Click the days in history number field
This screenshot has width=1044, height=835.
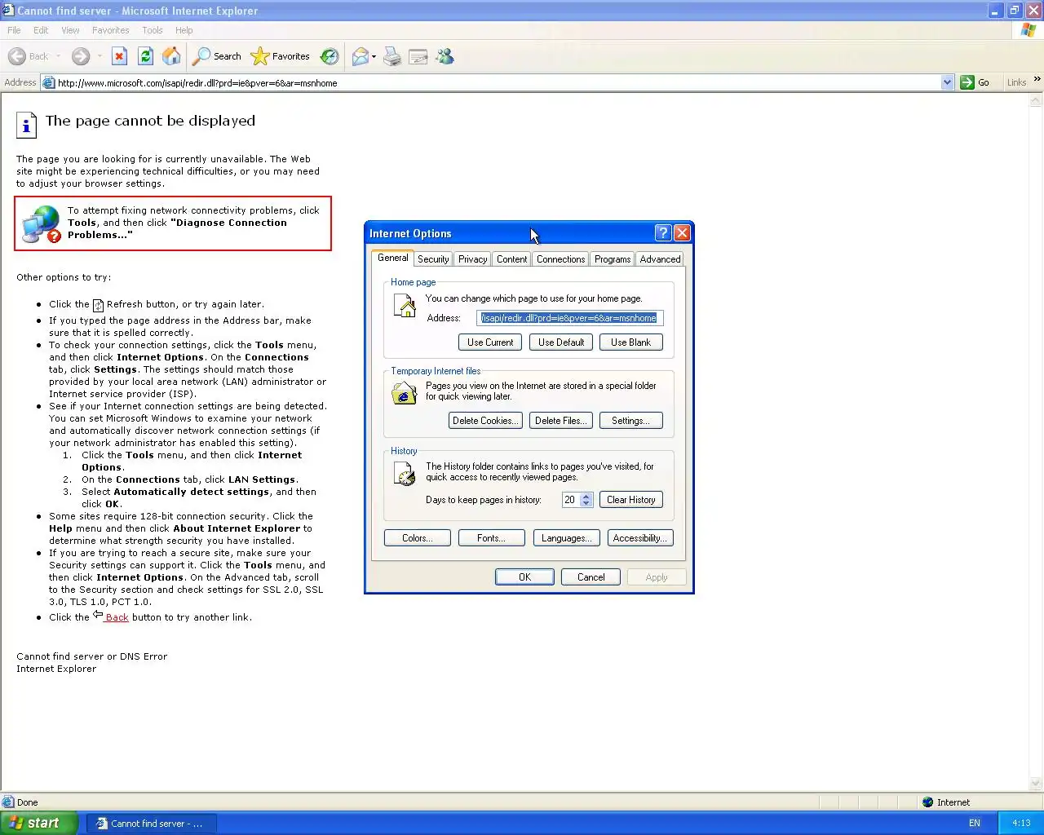click(x=571, y=500)
